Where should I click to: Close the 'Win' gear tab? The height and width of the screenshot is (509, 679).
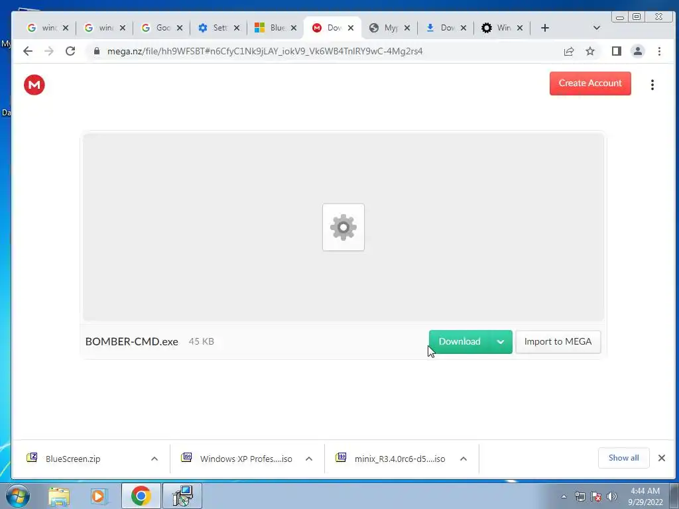pos(520,28)
